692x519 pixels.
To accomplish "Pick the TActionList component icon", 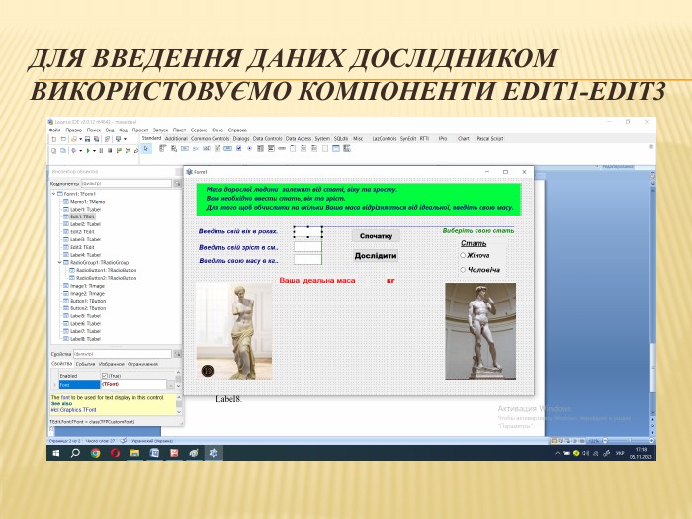I will [346, 149].
